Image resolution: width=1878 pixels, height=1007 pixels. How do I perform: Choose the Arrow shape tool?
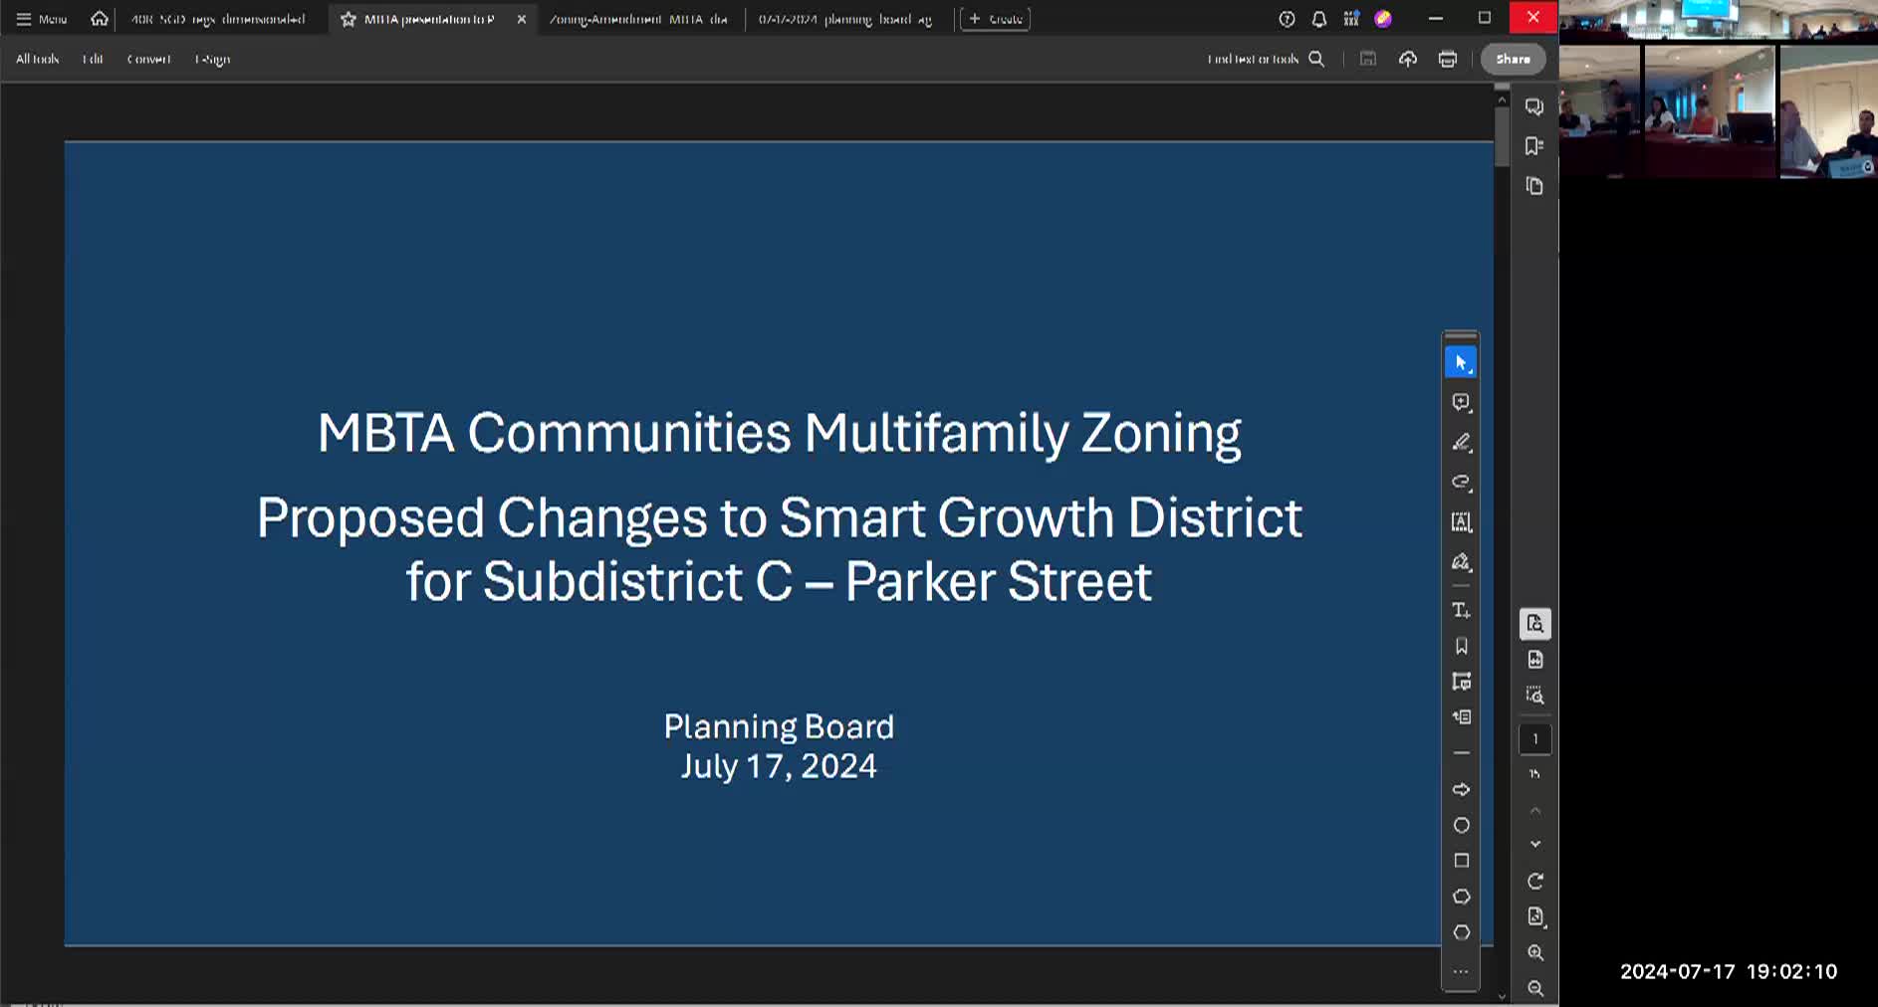click(1461, 789)
